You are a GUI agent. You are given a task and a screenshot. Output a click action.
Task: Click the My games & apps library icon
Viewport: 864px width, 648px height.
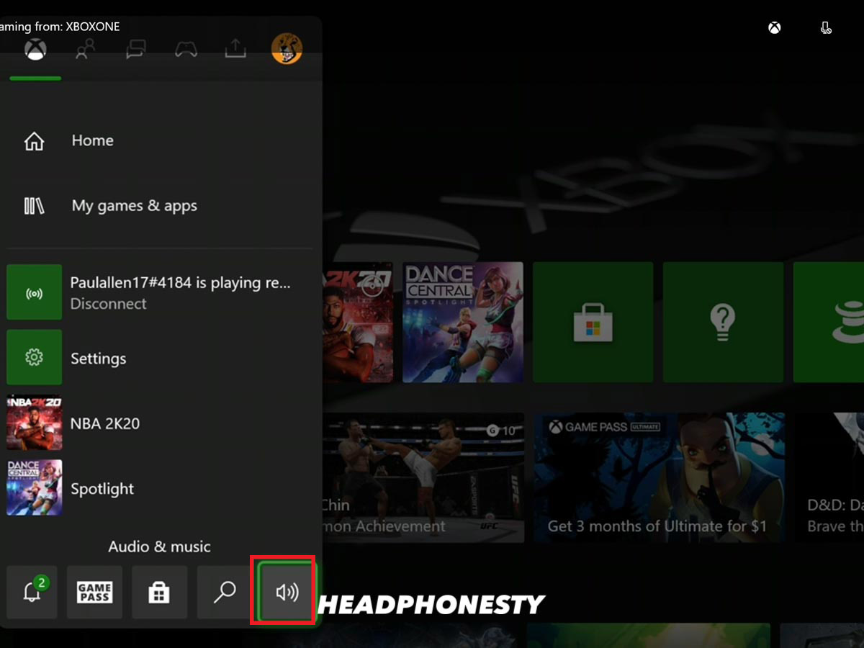(x=35, y=206)
